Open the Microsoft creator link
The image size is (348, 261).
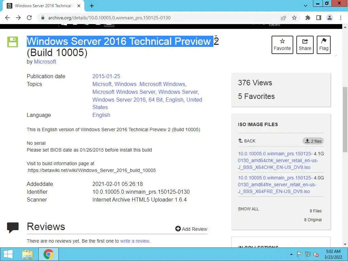pos(45,62)
